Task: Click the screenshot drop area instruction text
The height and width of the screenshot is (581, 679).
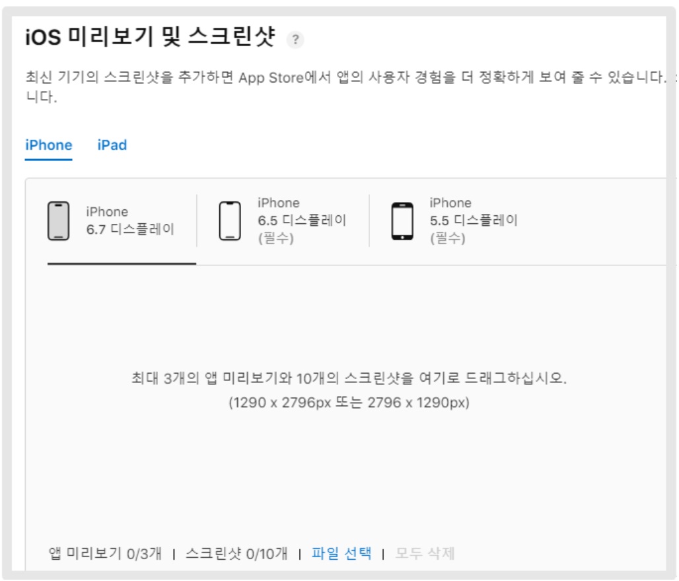Action: pos(349,390)
